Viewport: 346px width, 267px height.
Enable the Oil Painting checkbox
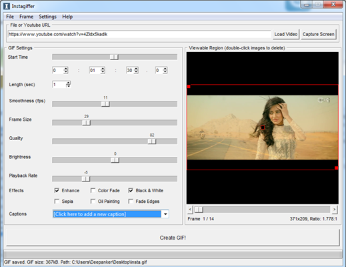pos(93,202)
